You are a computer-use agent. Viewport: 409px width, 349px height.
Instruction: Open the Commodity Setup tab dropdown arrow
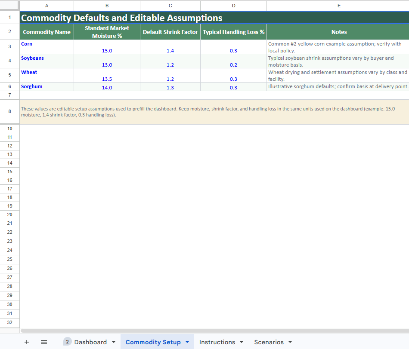tap(187, 342)
